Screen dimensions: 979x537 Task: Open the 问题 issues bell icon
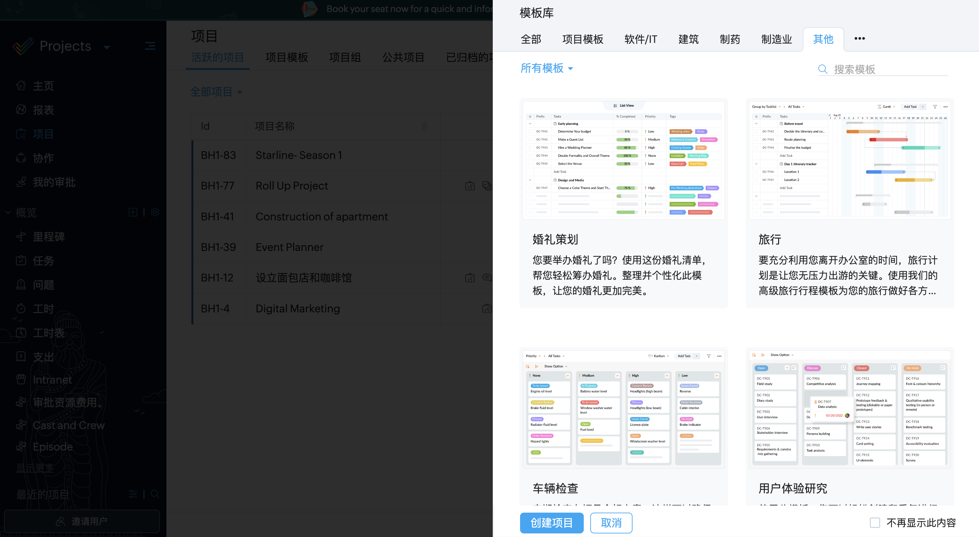click(21, 285)
